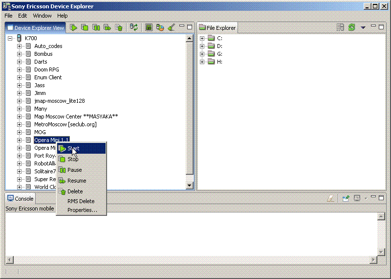This screenshot has width=391, height=279.
Task: Click the binary memory monitor toolbar icon
Action: pyautogui.click(x=149, y=27)
